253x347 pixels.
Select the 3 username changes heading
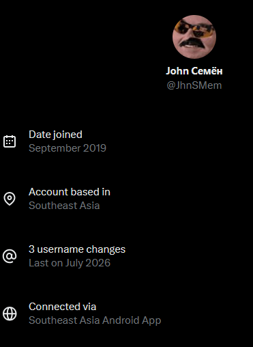[77, 249]
